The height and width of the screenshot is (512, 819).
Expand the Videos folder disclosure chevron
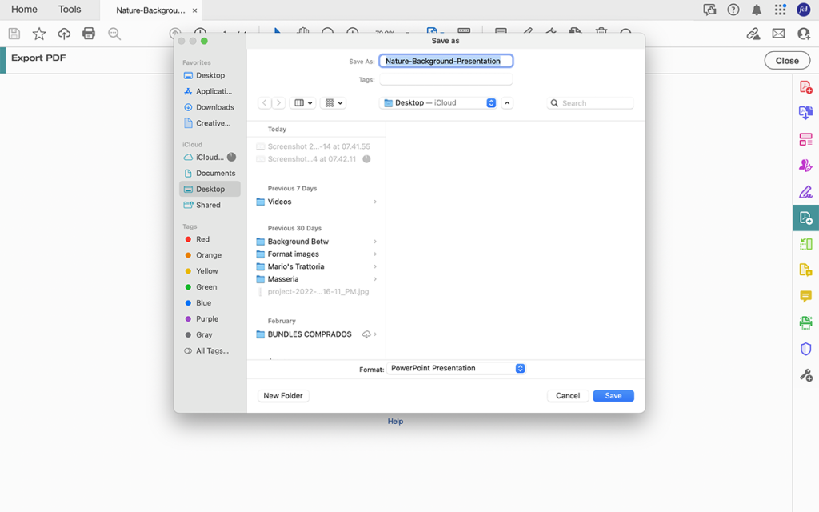(x=374, y=202)
